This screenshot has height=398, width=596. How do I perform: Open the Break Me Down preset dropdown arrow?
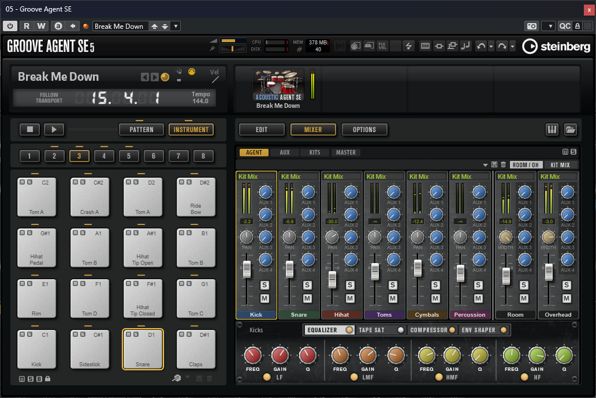pos(176,26)
